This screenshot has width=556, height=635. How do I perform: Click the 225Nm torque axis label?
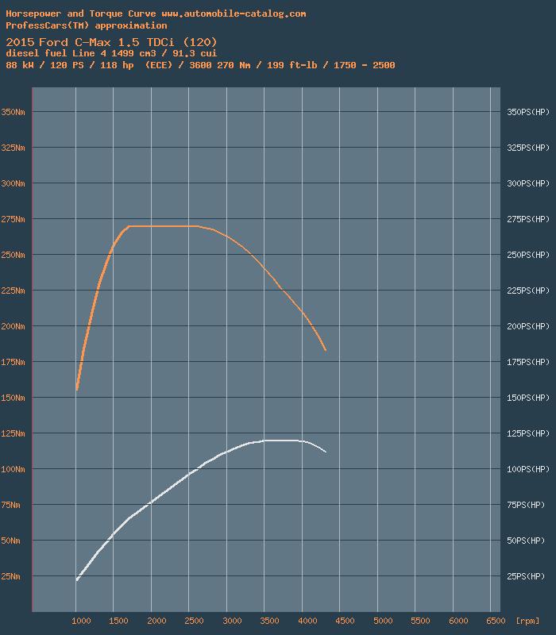(13, 291)
